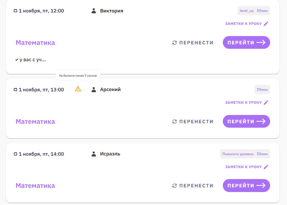This screenshot has height=205, width=287.
Task: Click the reschedule arrows icon for Виктория's lesson
Action: tap(175, 43)
